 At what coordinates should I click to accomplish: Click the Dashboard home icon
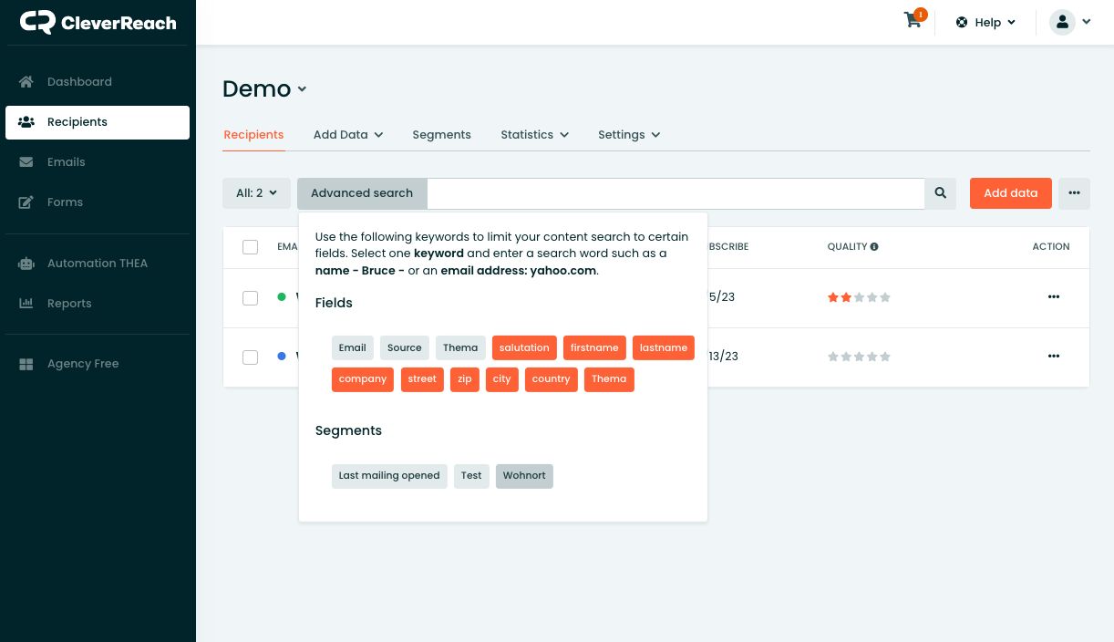(x=26, y=82)
